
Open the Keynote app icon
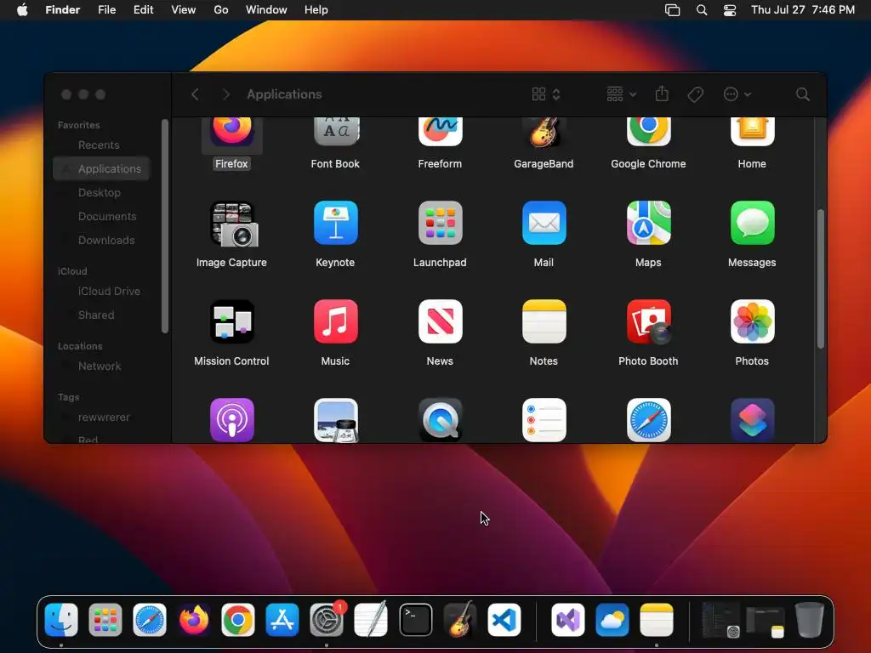click(335, 223)
